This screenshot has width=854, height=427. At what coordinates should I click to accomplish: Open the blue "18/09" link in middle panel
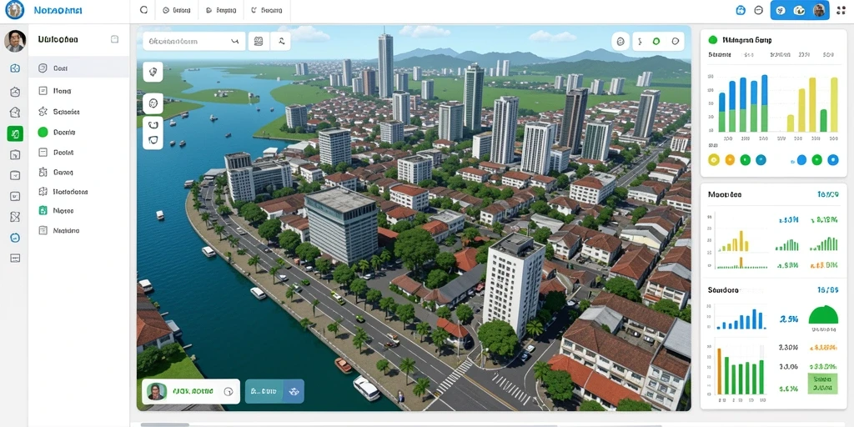click(x=828, y=194)
